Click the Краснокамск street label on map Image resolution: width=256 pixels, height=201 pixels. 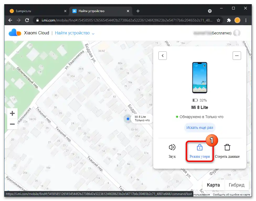coord(16,183)
